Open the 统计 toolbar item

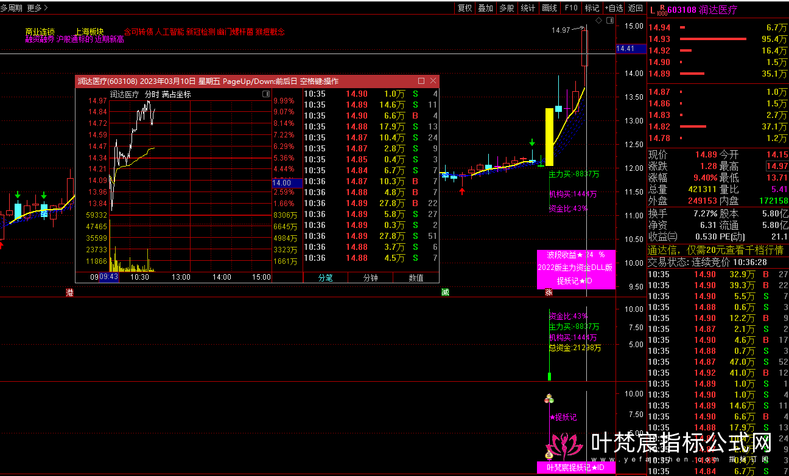pyautogui.click(x=528, y=8)
